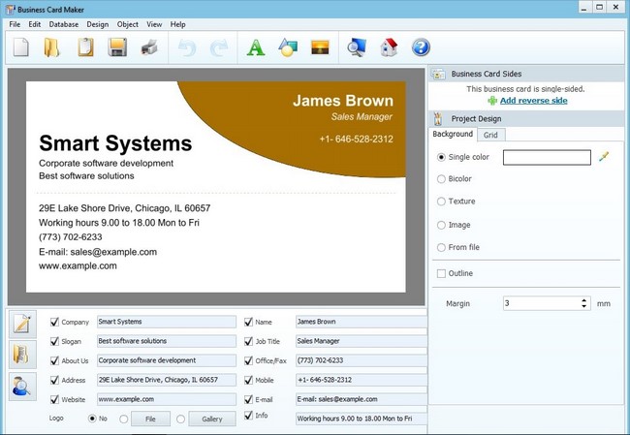The height and width of the screenshot is (435, 630).
Task: Enable the Outline checkbox
Action: point(442,273)
